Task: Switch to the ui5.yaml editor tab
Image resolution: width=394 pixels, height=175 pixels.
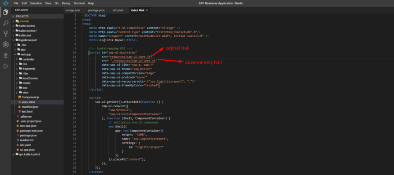Action: pos(118,10)
